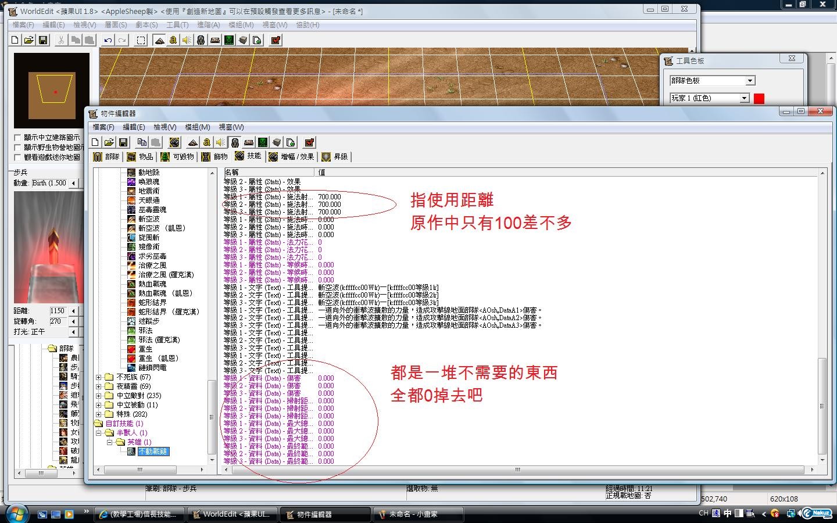Toggle 顯示野生物營地圖示 checkbox
Image resolution: width=837 pixels, height=523 pixels.
click(17, 148)
